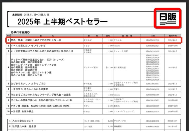Click publisher 朝日新聞出版

coord(120,67)
